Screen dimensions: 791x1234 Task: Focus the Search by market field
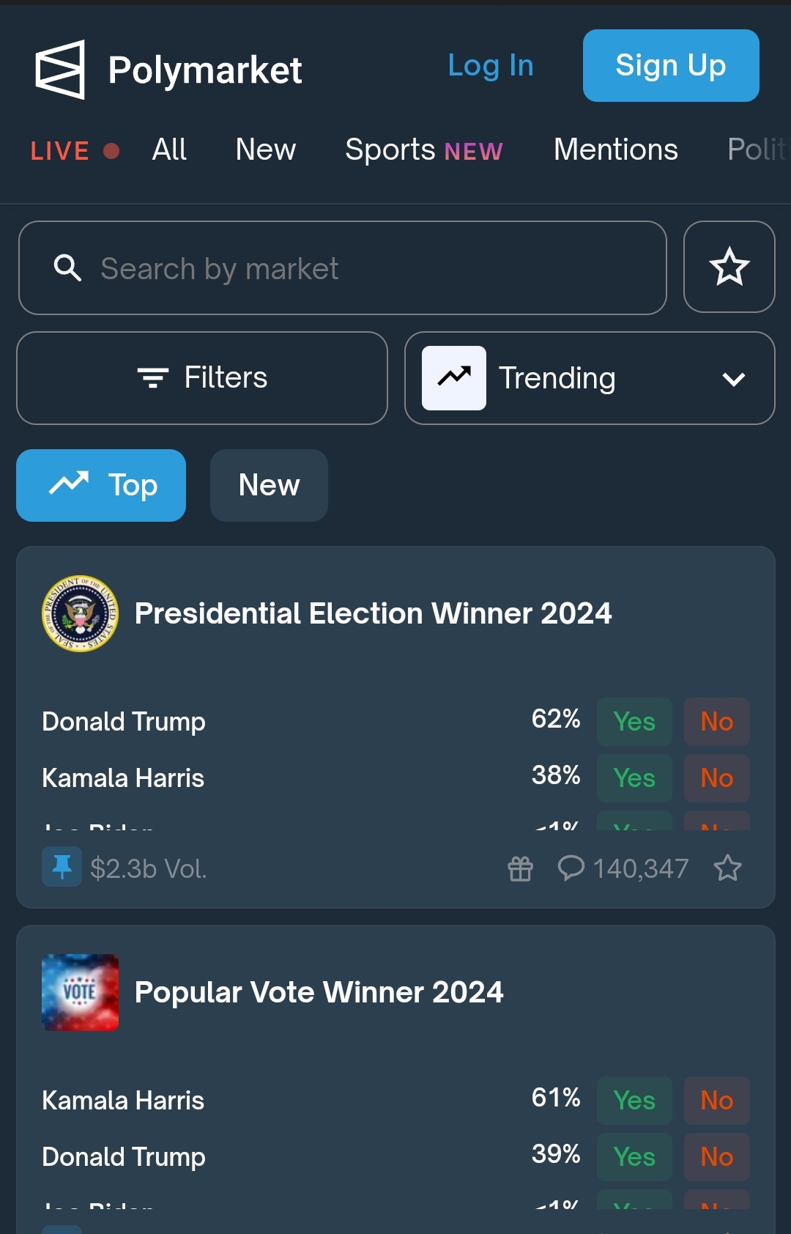(x=366, y=268)
